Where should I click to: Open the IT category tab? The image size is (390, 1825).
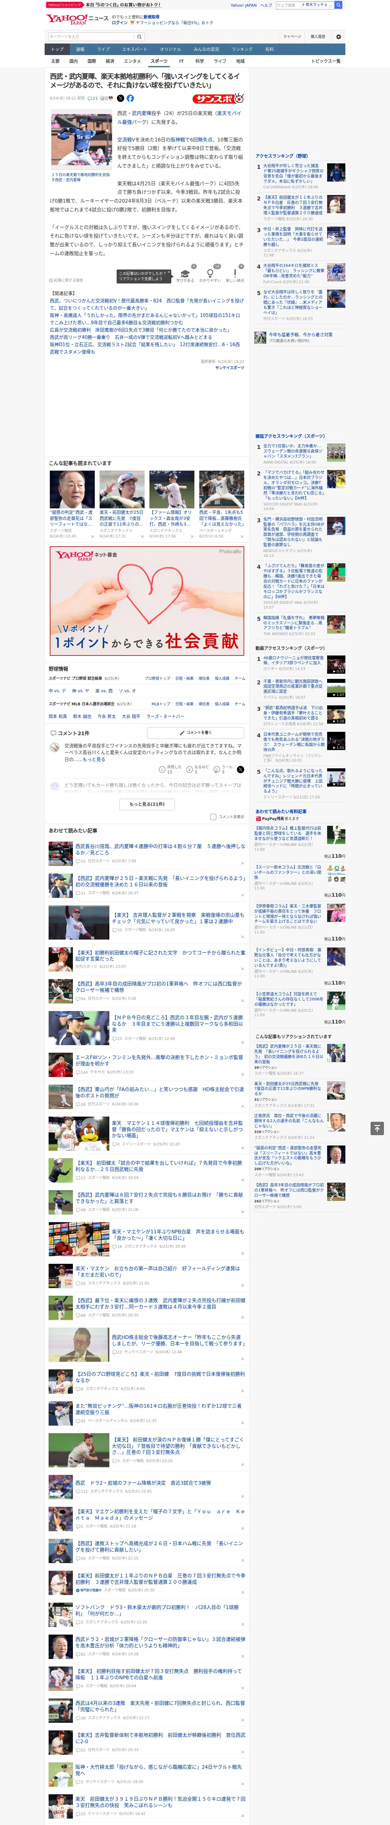coord(181,61)
